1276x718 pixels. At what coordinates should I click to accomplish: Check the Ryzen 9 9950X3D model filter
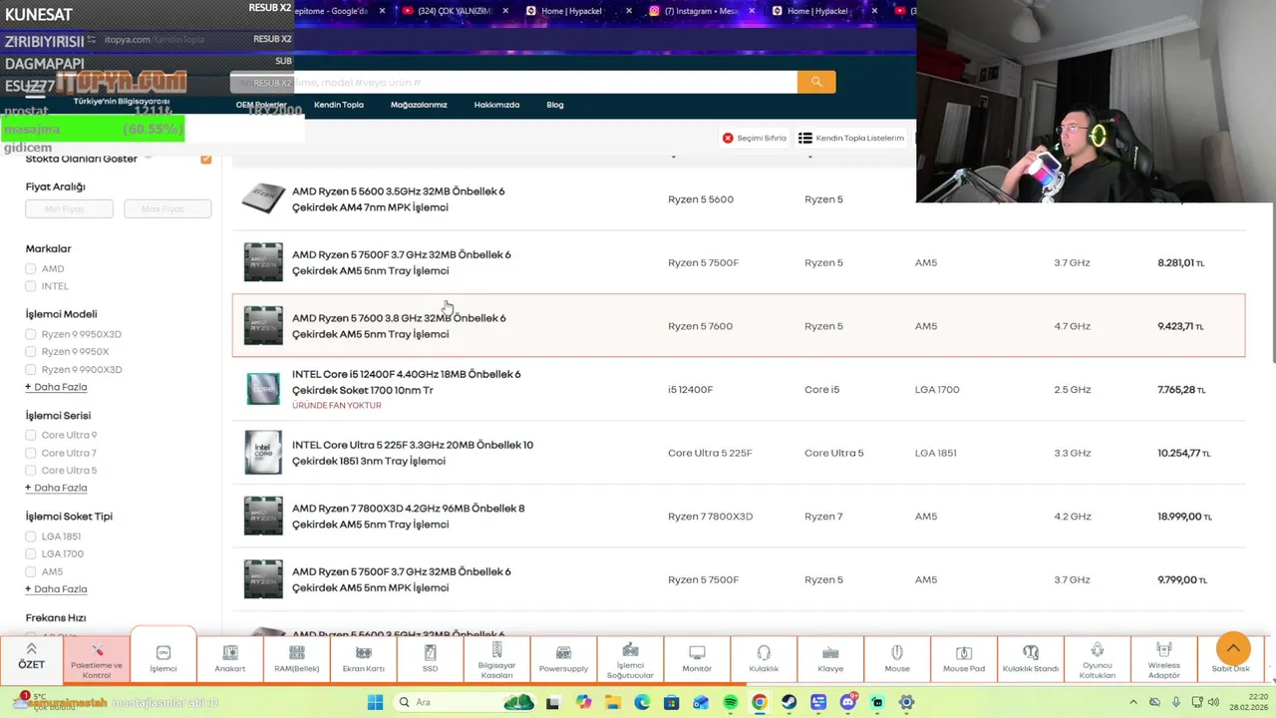click(x=31, y=335)
